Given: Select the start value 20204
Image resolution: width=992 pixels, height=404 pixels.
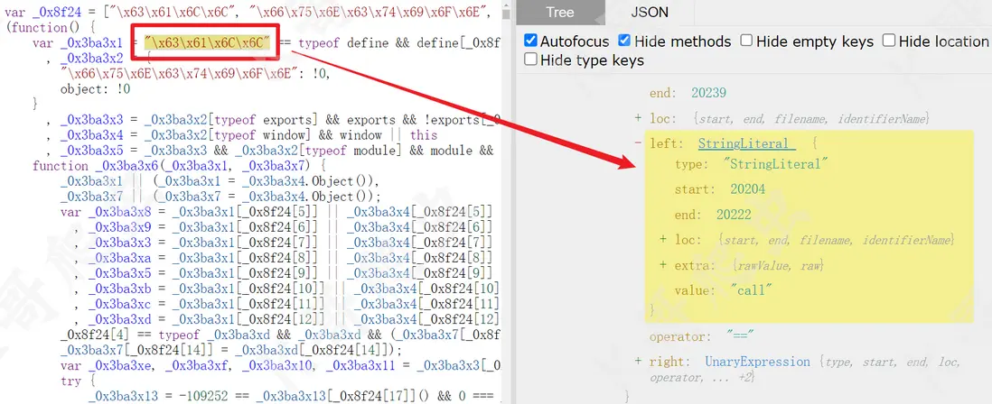Looking at the screenshot, I should tap(747, 189).
